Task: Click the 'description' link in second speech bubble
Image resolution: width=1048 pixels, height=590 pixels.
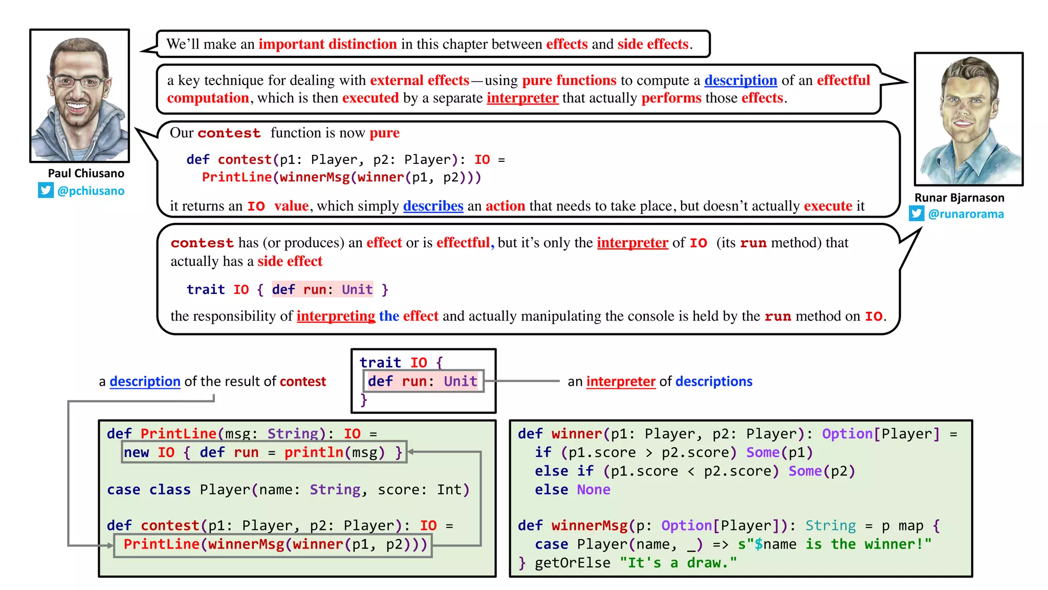Action: 740,80
